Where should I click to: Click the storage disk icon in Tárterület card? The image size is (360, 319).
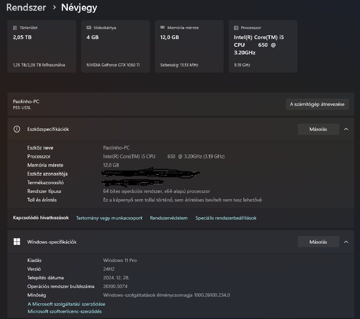click(x=15, y=28)
